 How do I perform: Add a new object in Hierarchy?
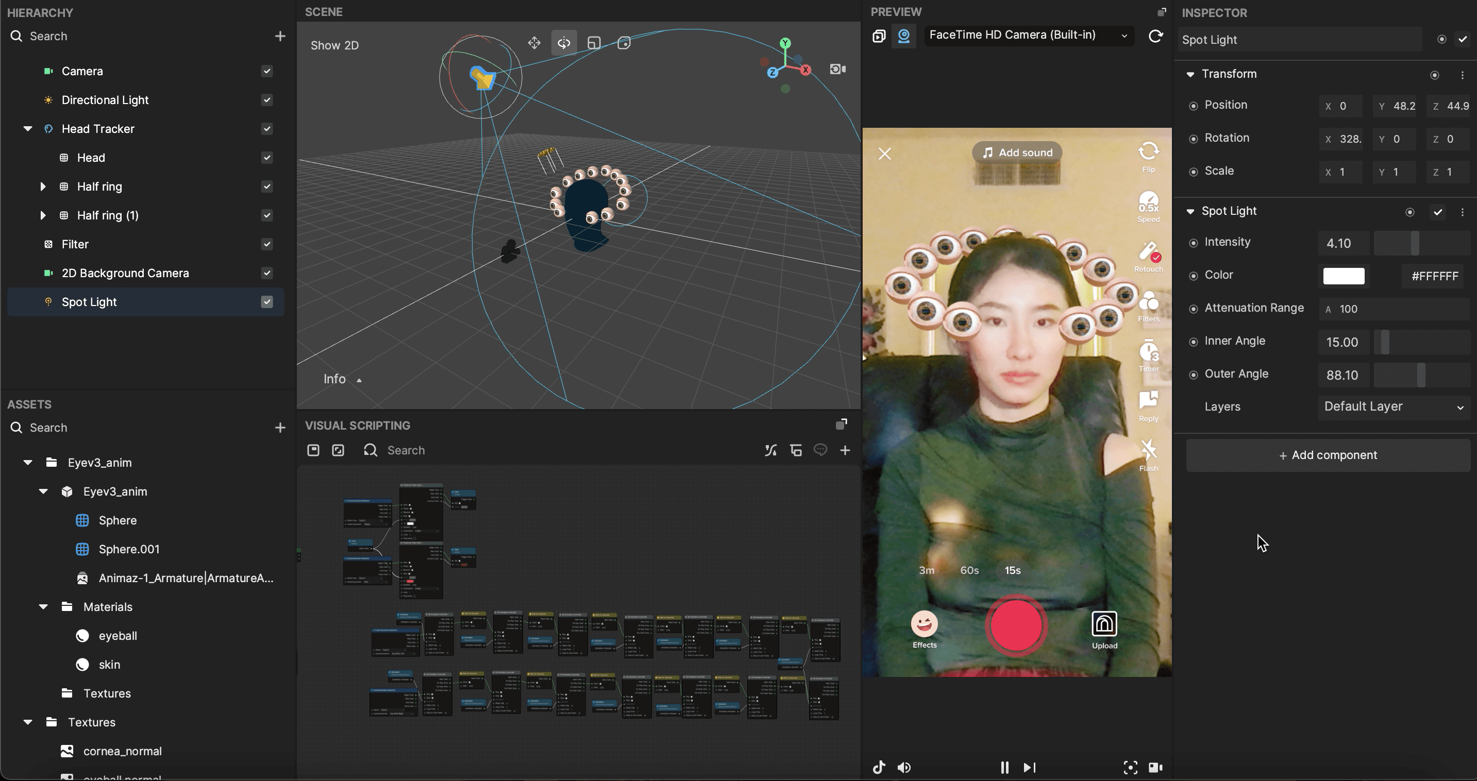pos(280,36)
